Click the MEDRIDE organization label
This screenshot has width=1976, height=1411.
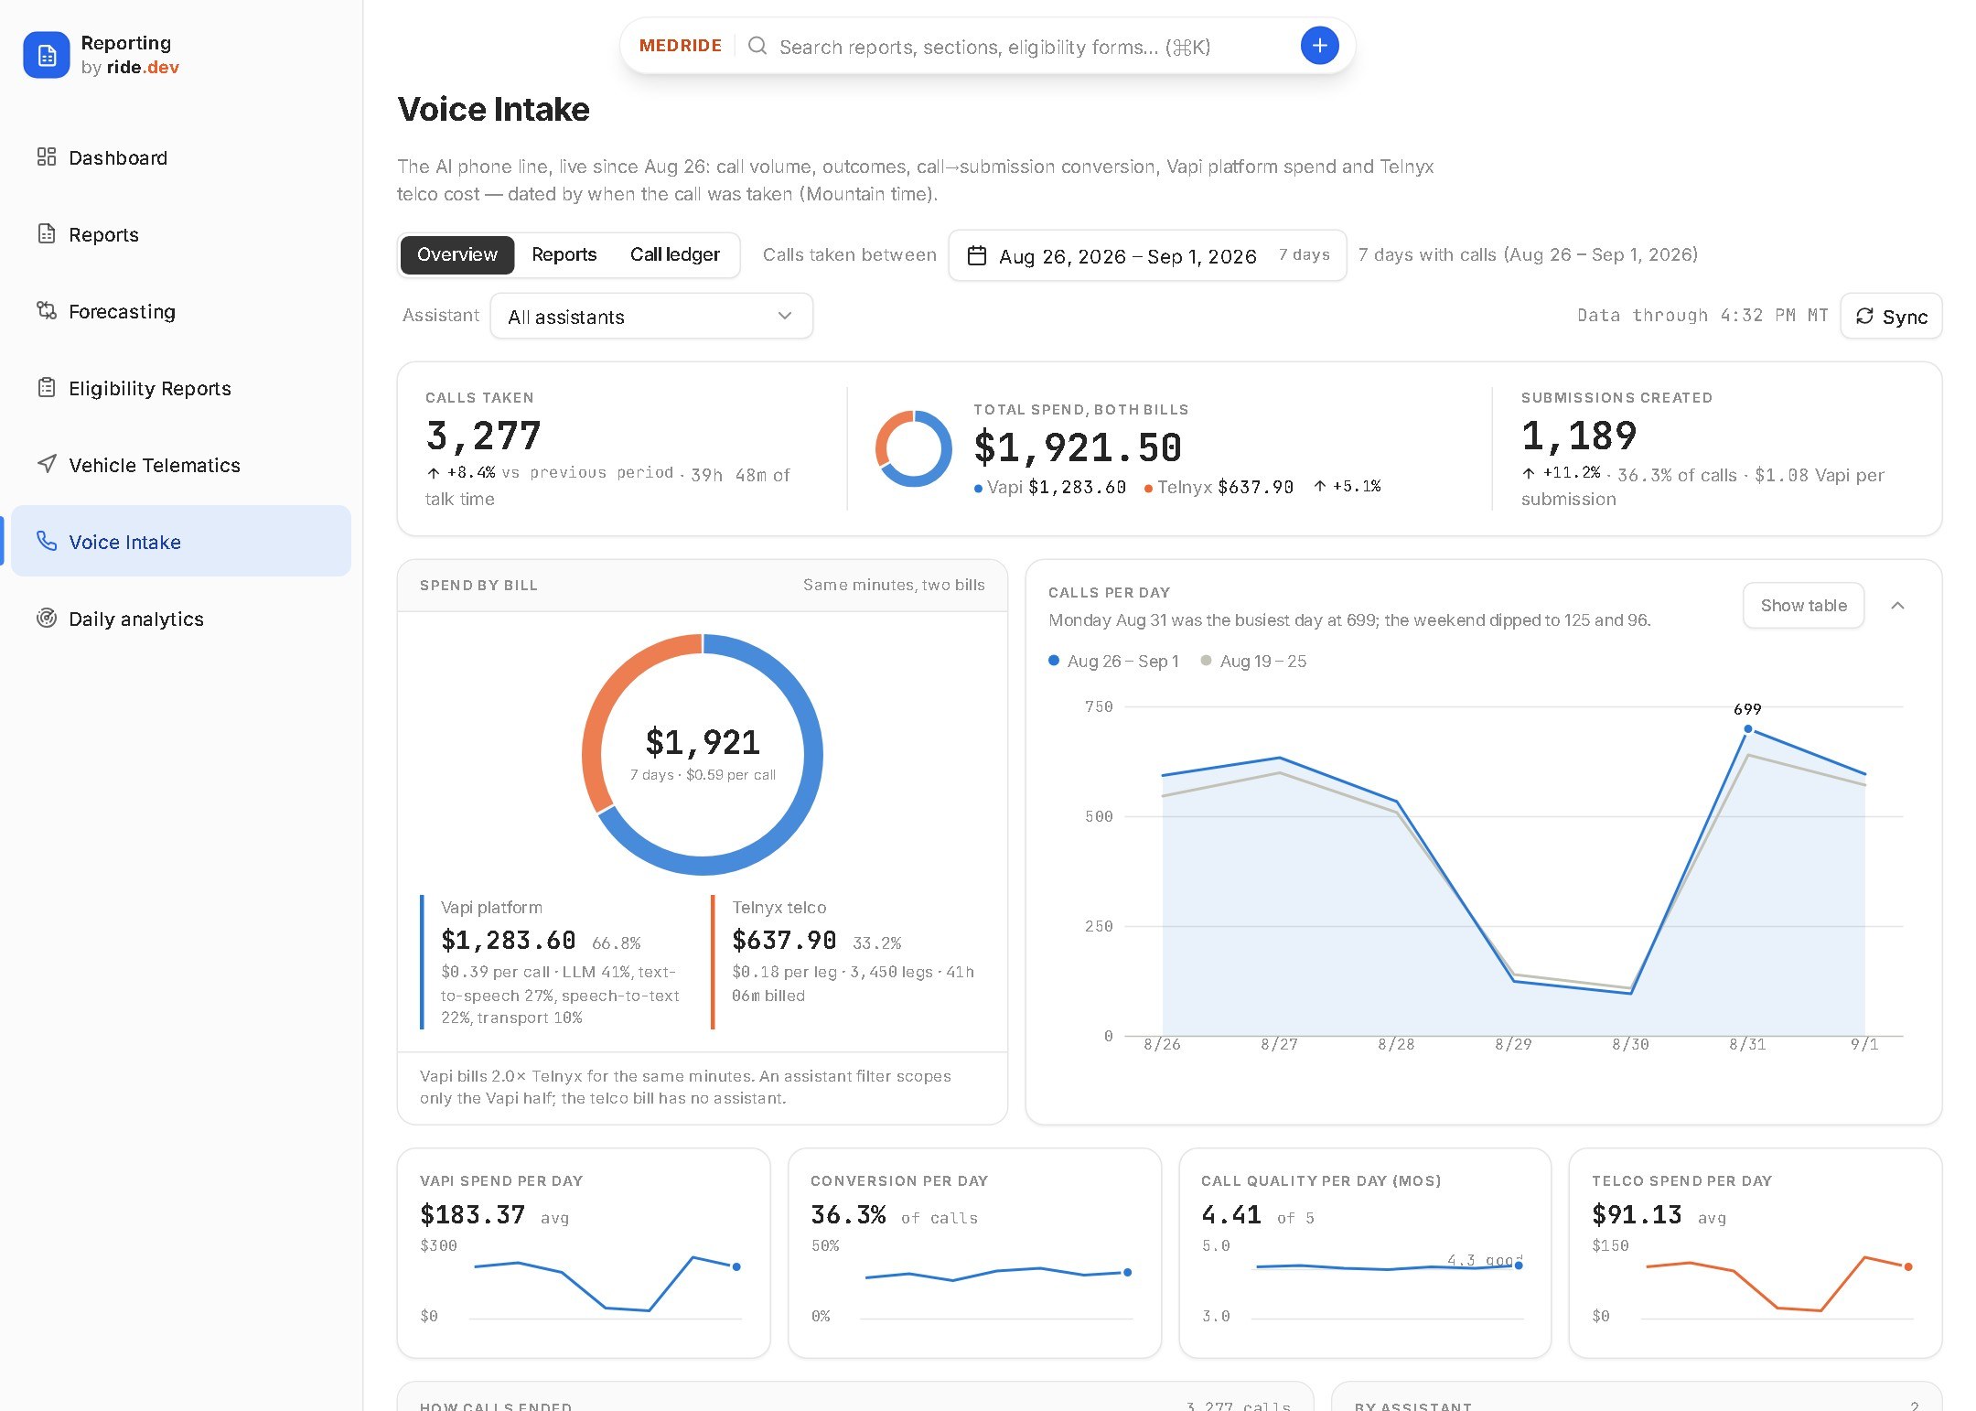point(680,46)
